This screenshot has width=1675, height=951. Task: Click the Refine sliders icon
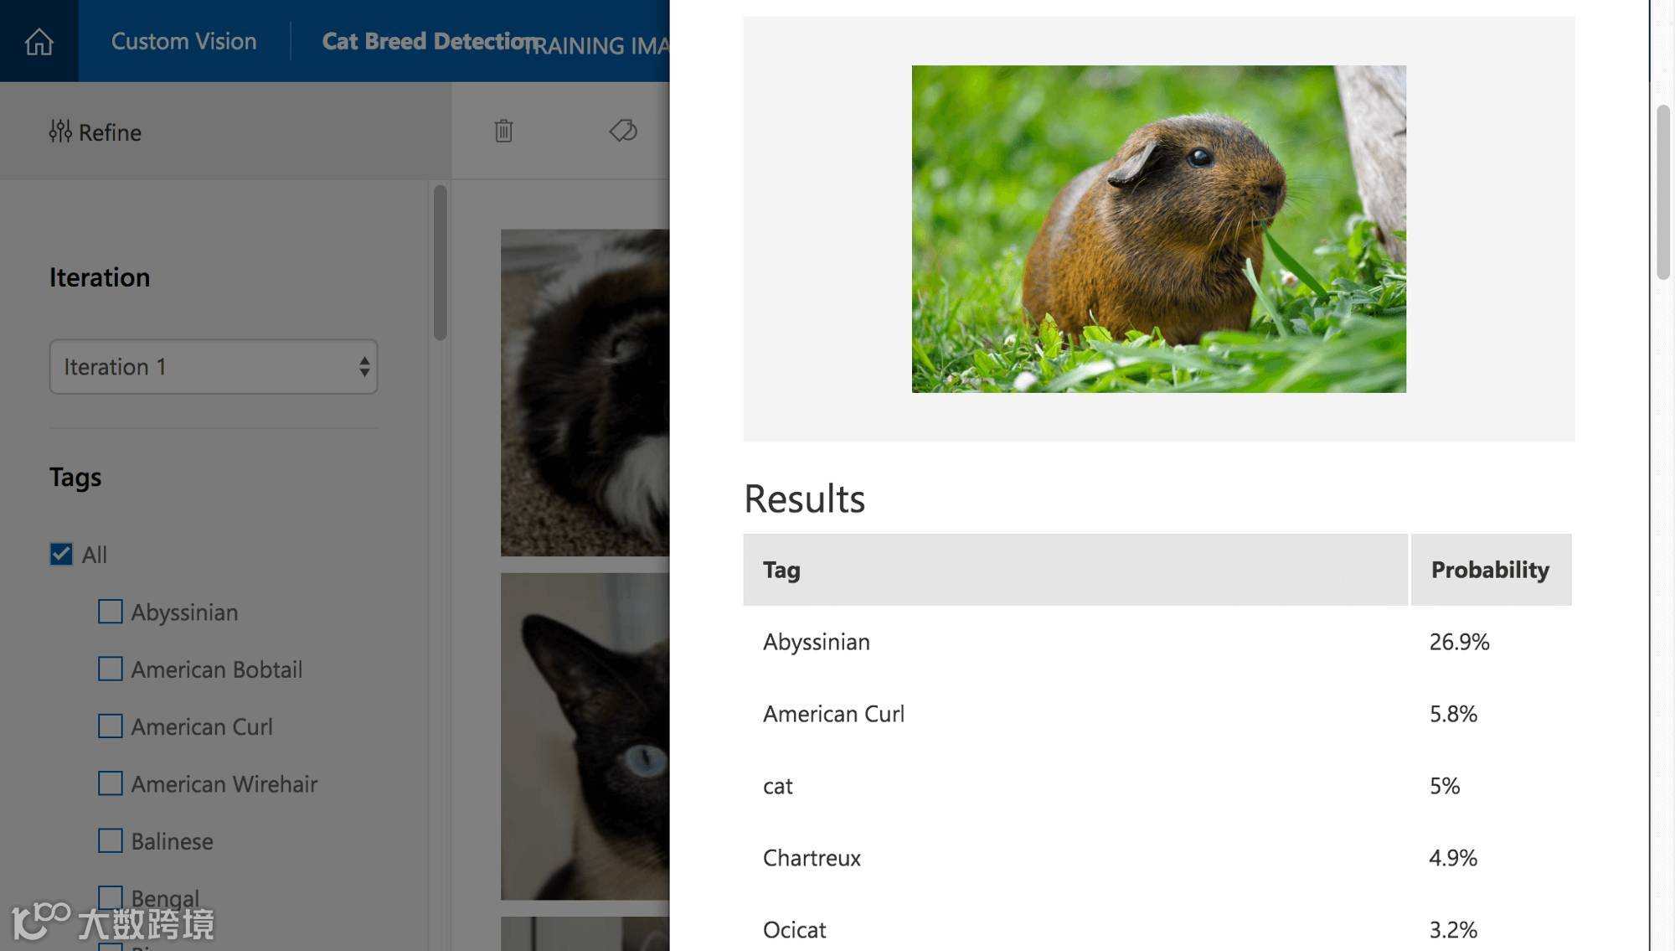[x=60, y=132]
